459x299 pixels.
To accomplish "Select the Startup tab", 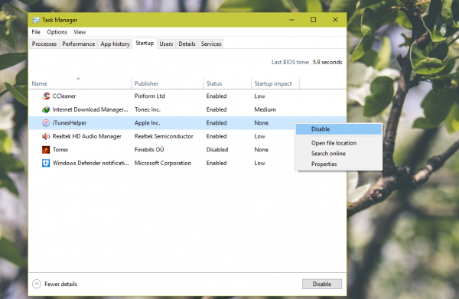I will click(x=145, y=44).
